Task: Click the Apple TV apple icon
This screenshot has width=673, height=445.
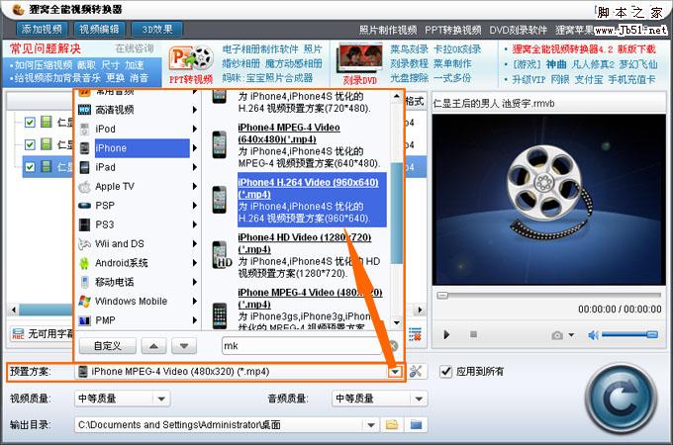Action: click(x=84, y=187)
